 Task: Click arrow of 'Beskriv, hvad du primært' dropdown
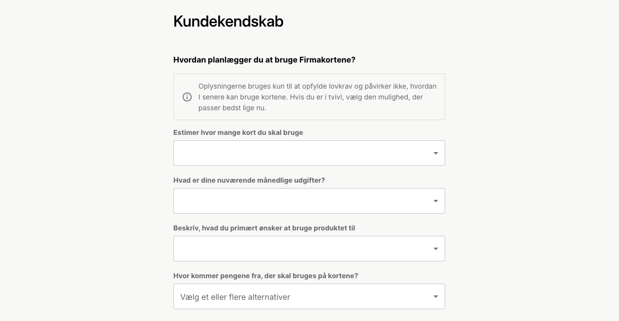point(436,249)
